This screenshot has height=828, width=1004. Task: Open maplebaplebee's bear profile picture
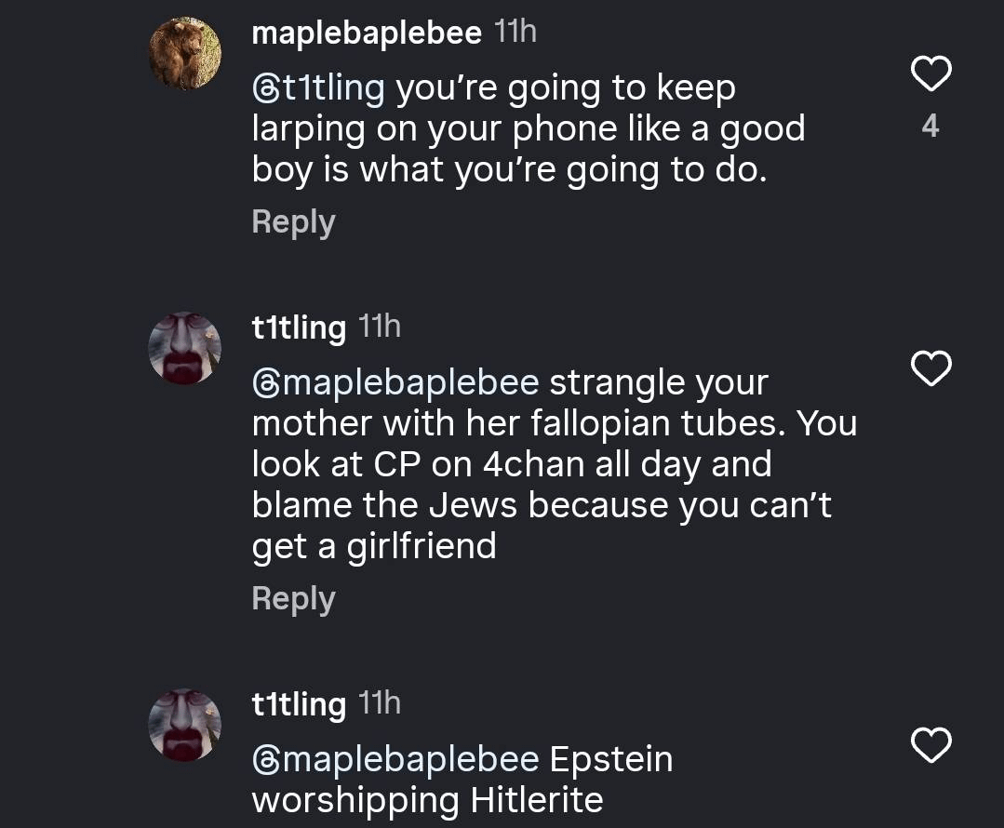pyautogui.click(x=186, y=53)
